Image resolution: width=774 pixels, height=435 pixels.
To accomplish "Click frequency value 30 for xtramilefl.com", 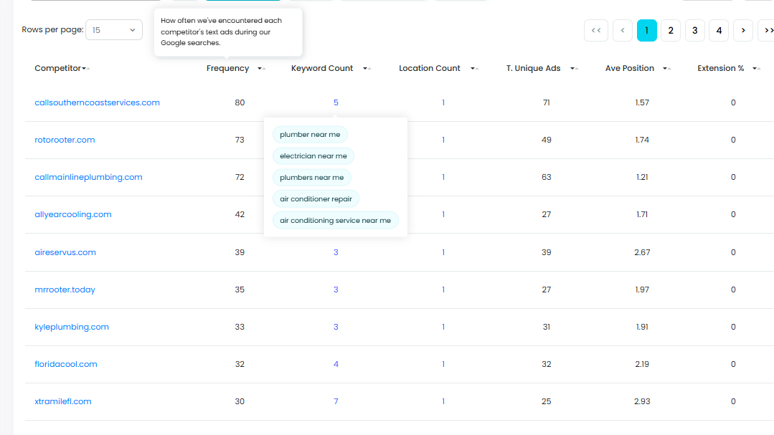I will pos(240,401).
